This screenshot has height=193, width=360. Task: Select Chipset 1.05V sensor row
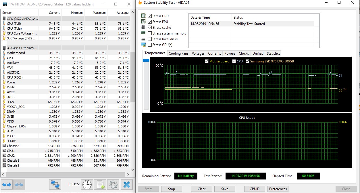(x=66, y=126)
